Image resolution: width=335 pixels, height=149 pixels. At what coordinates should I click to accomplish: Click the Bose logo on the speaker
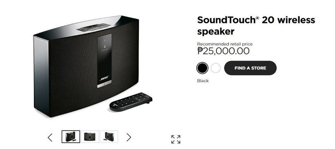click(105, 78)
